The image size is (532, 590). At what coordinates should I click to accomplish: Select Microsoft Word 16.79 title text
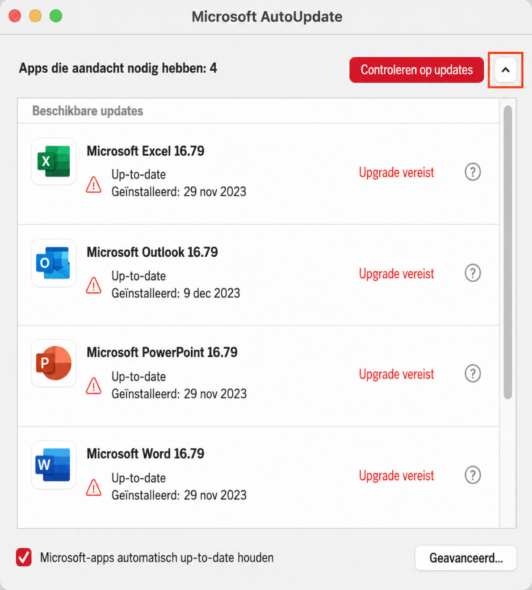coord(145,454)
